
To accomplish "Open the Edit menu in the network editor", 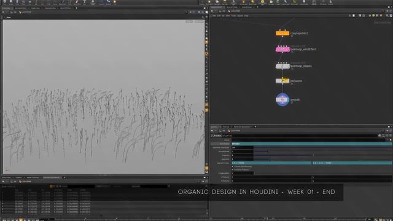I will (219, 15).
